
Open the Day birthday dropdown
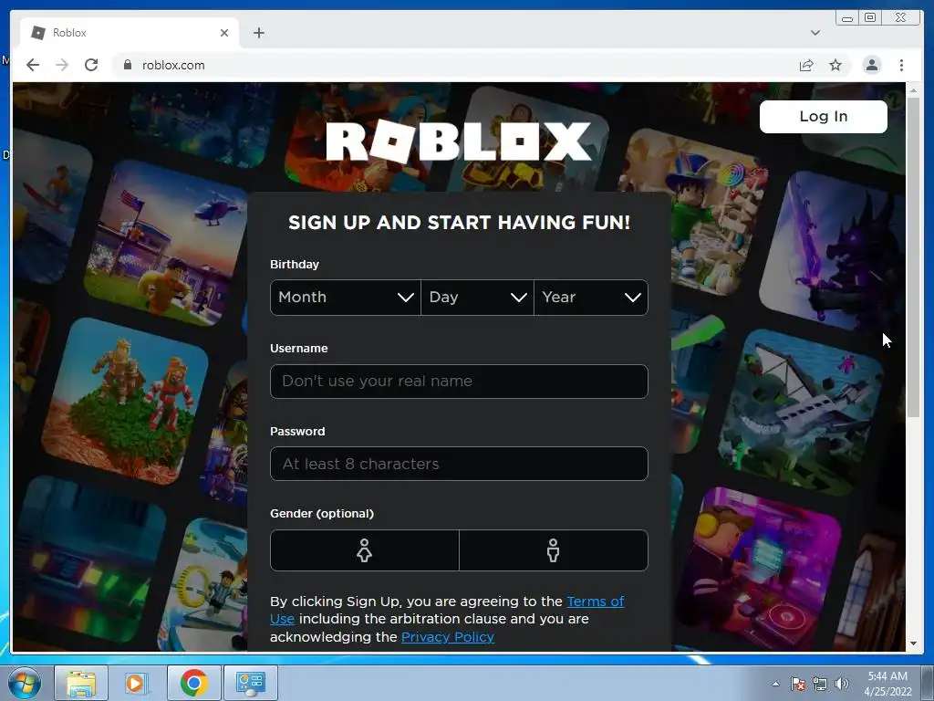point(477,297)
